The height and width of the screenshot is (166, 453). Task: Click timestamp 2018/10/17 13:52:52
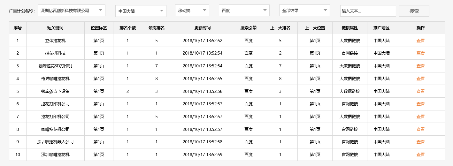203,41
